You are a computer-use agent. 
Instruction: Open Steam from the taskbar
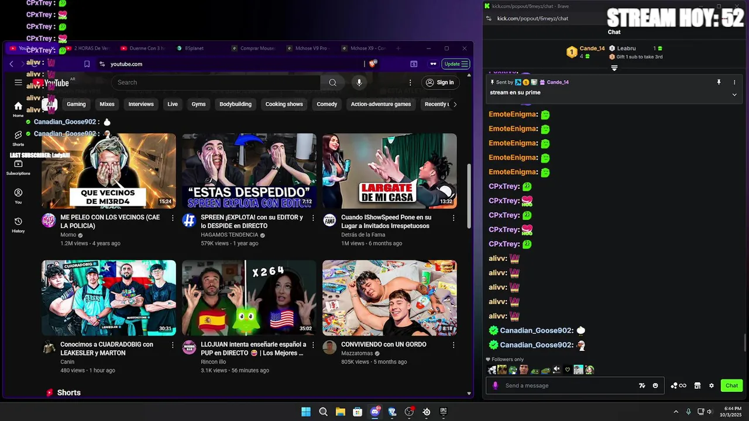(427, 412)
